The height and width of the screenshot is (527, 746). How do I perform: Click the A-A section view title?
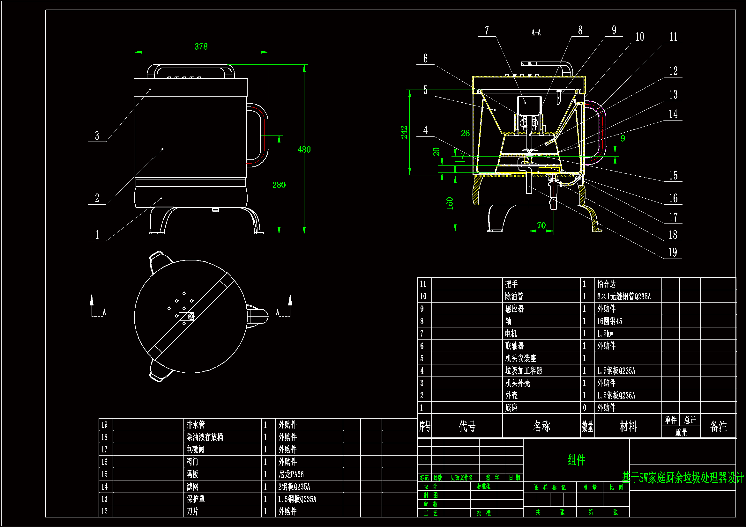tap(536, 33)
